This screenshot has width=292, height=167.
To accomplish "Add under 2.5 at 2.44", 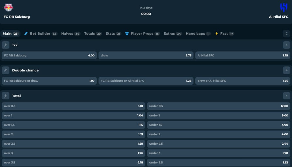I will coord(218,144).
